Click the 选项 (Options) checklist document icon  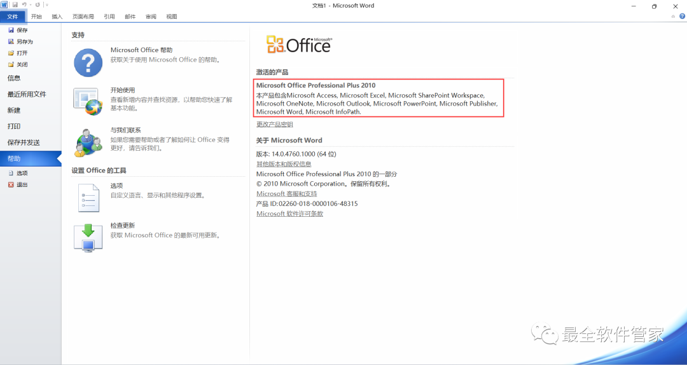[x=88, y=198]
